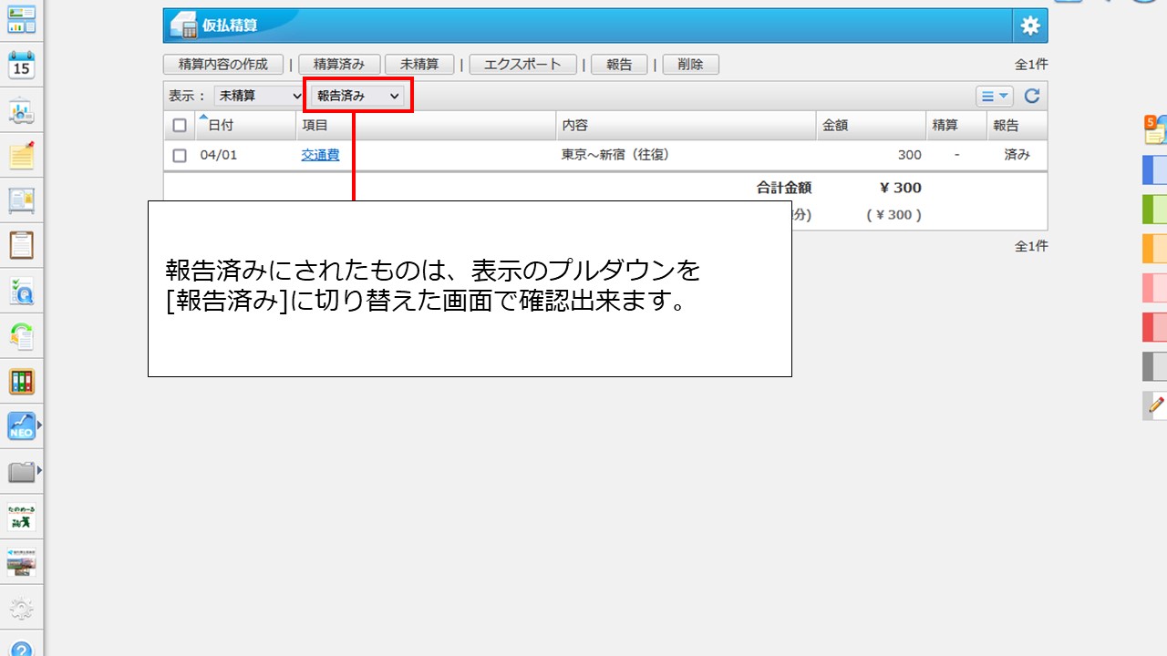The image size is (1167, 656).
Task: Open the colored binders cabinet icon
Action: (21, 382)
